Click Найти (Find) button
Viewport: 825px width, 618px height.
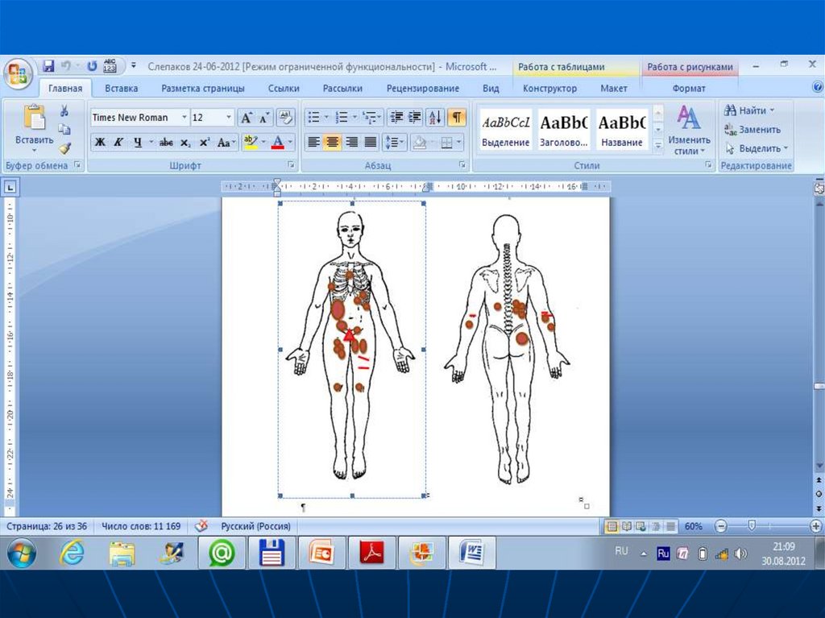[x=750, y=110]
